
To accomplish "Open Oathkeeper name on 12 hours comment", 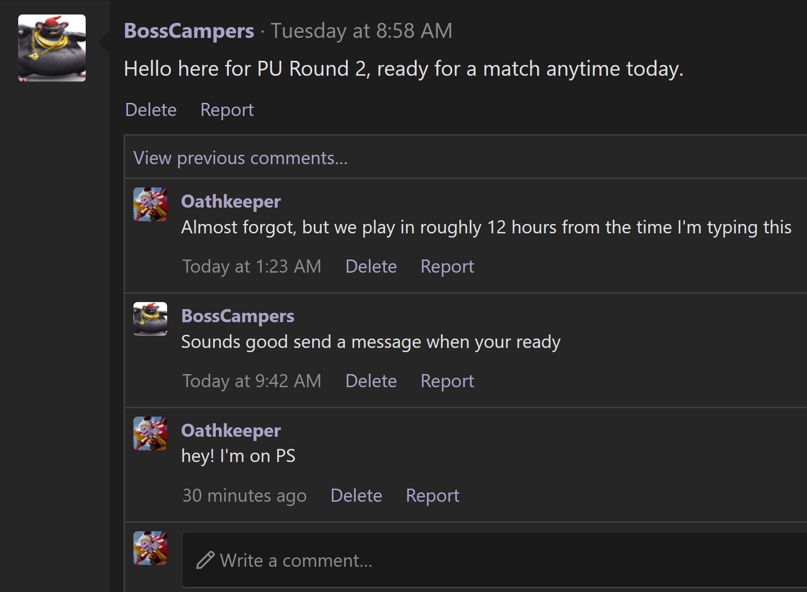I will click(x=231, y=202).
